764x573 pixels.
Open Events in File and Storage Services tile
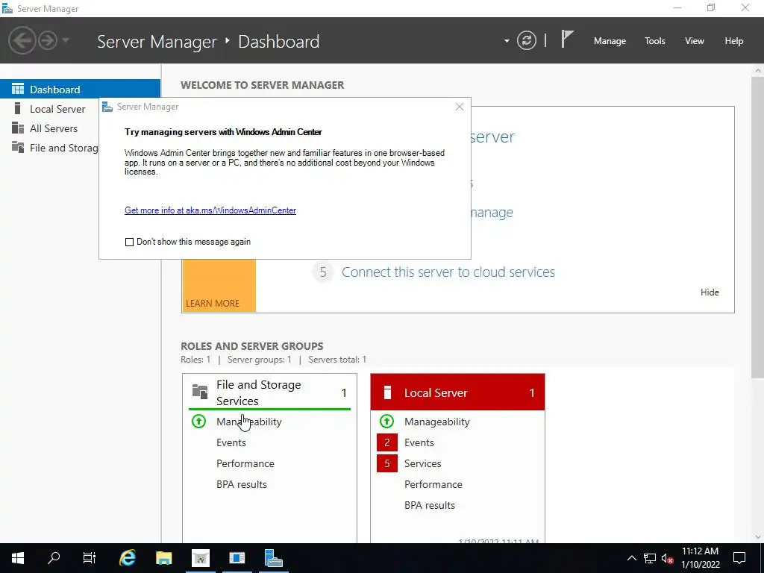pyautogui.click(x=231, y=442)
